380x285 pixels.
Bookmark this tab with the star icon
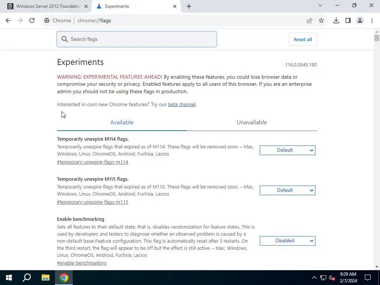[321, 21]
